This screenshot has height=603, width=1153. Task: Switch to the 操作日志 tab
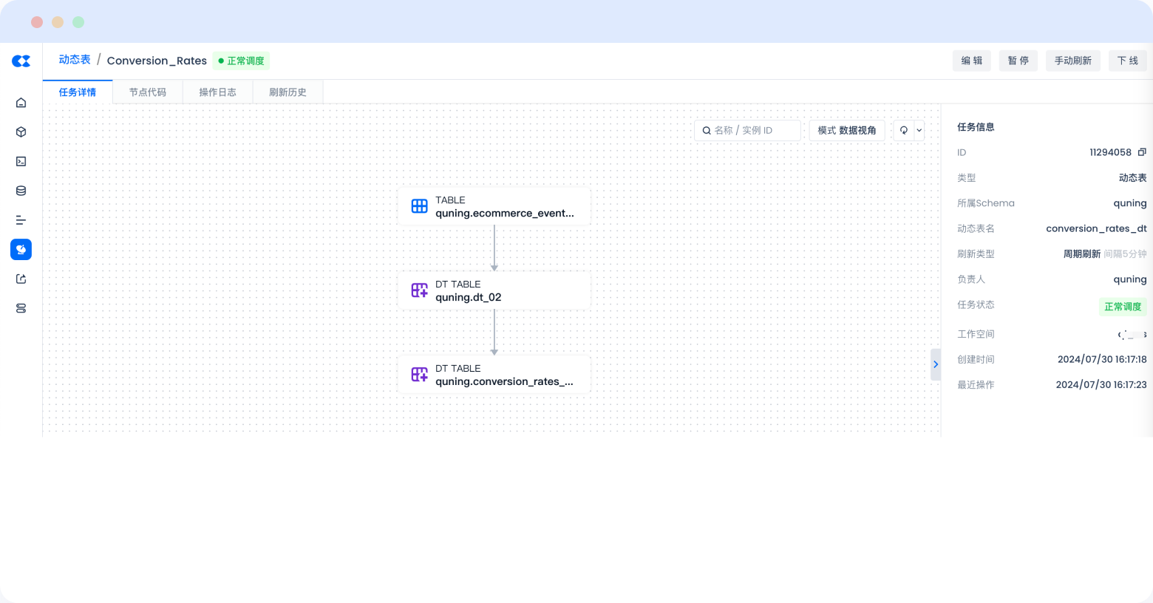click(x=217, y=92)
